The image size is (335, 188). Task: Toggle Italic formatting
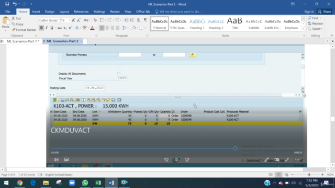[47, 28]
